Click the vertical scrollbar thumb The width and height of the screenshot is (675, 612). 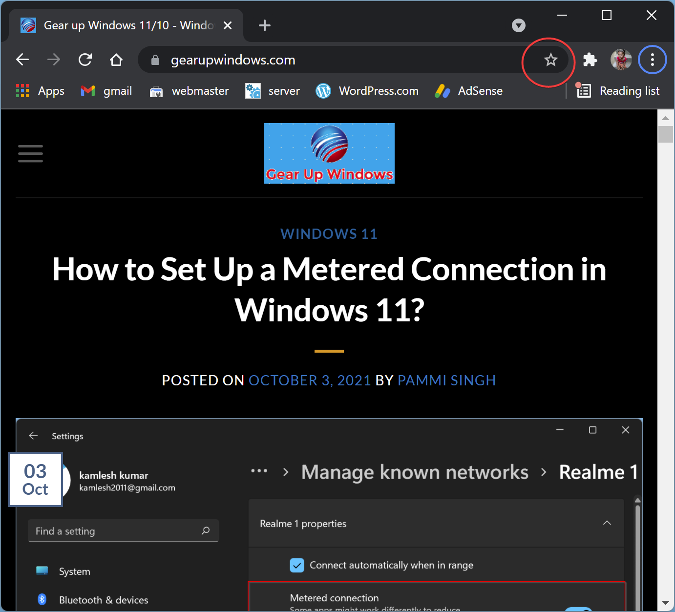point(666,134)
